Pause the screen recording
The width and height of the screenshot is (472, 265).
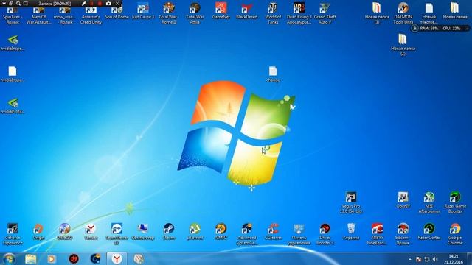click(91, 4)
